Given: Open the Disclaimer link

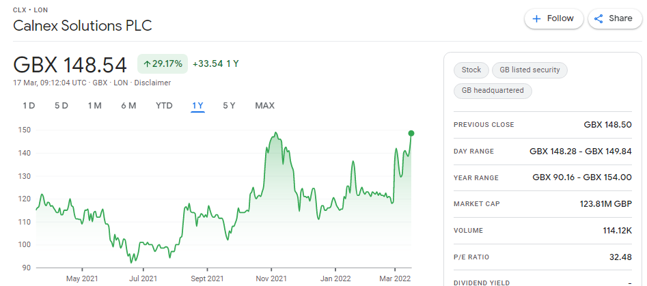Looking at the screenshot, I should point(152,83).
